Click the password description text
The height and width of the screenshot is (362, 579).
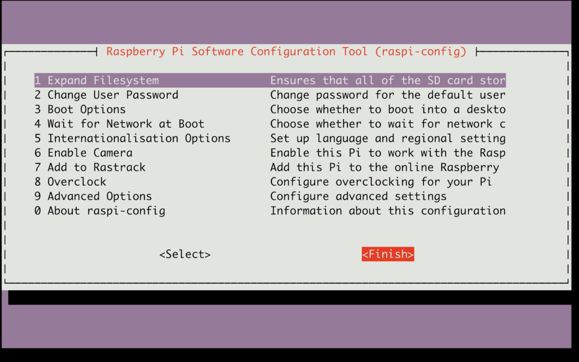pyautogui.click(x=388, y=94)
